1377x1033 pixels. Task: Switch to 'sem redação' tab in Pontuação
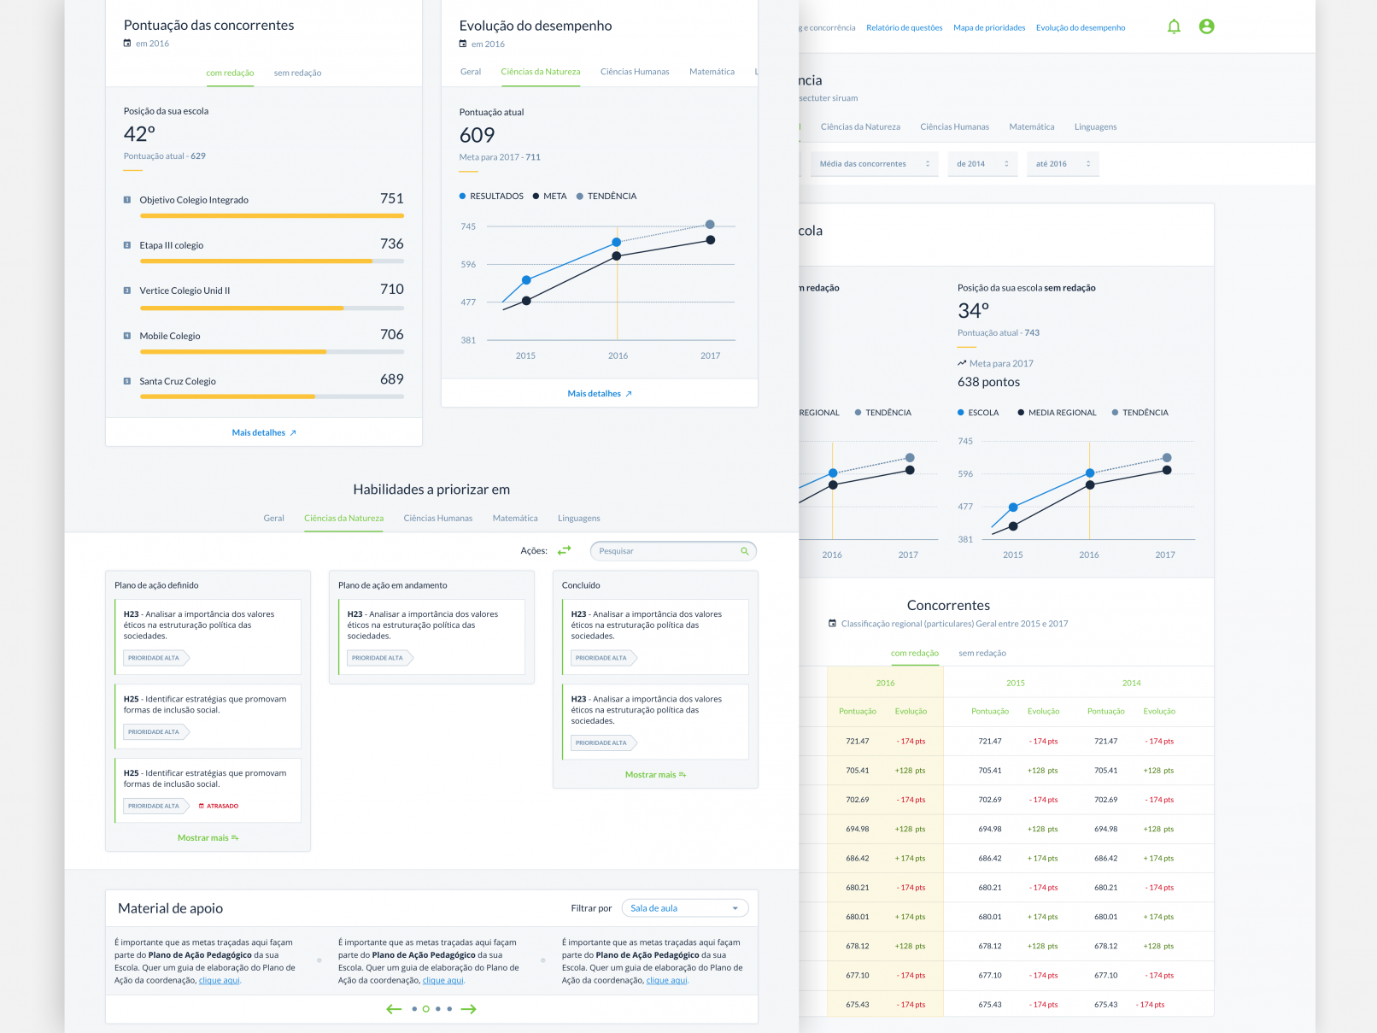pyautogui.click(x=297, y=73)
